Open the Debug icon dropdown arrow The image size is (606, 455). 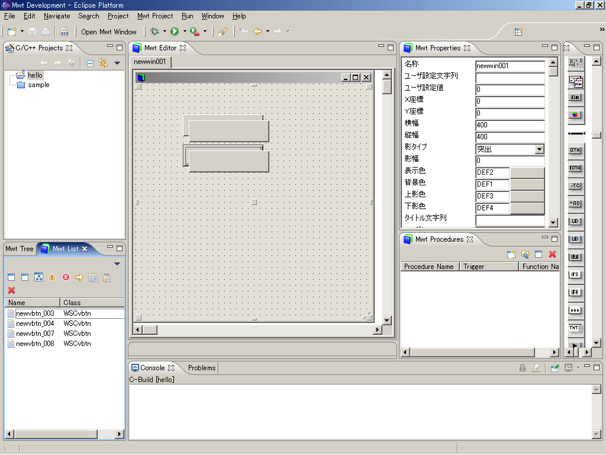coord(165,31)
